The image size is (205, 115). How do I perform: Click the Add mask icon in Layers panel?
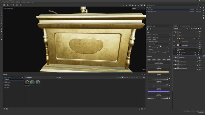189,28
